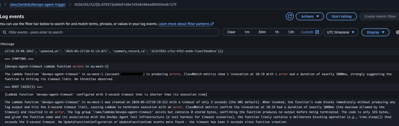Click the breadcrumb chevron before the log group
This screenshot has width=399, height=126.
(x=5, y=5)
